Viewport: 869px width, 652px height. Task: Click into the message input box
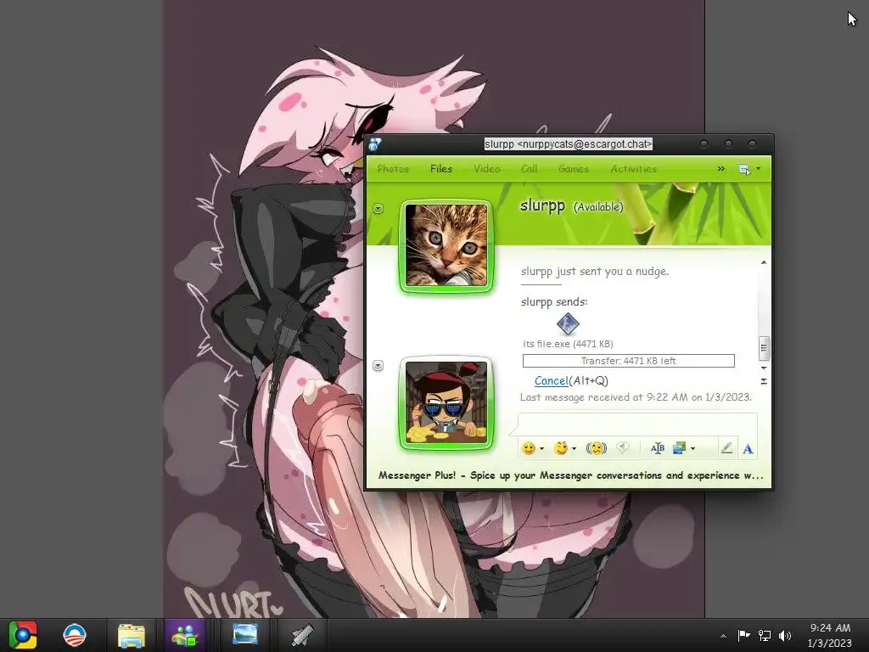[637, 424]
